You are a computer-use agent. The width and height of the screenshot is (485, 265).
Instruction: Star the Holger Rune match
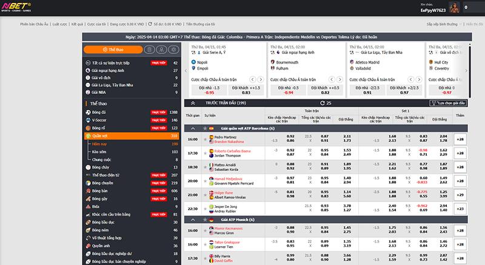pos(205,195)
